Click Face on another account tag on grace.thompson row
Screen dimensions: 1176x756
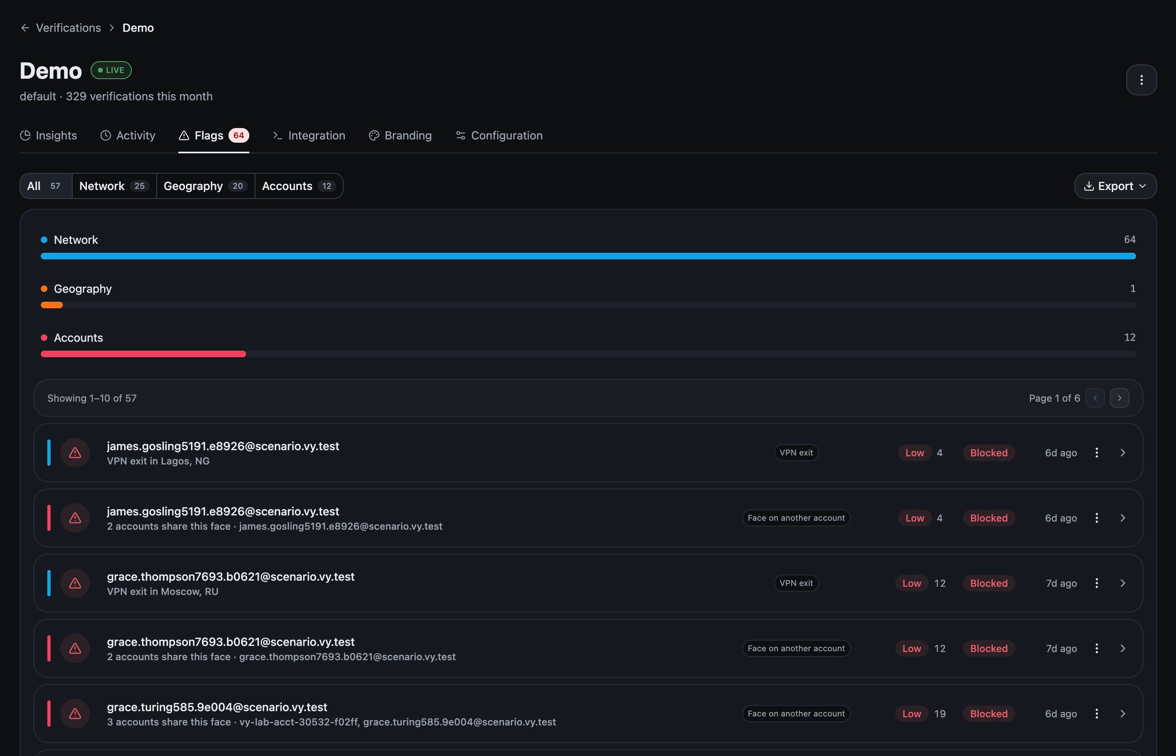tap(796, 648)
